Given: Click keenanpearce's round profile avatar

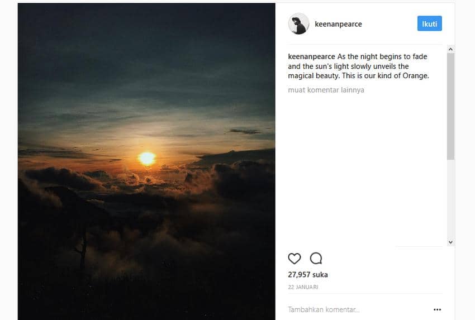Looking at the screenshot, I should point(298,24).
